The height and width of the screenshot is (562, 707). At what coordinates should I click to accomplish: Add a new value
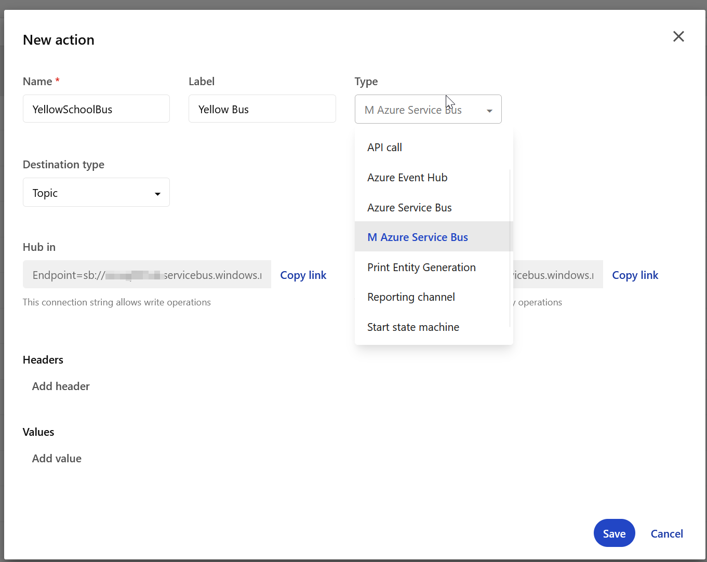click(x=57, y=459)
